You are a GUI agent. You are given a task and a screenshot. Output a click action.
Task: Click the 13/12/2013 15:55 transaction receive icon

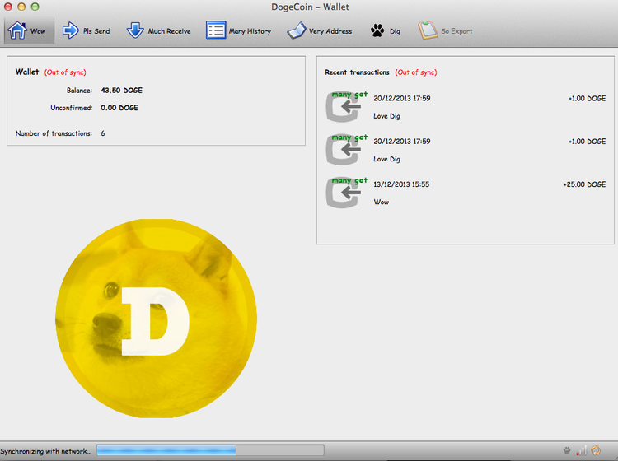(x=344, y=193)
